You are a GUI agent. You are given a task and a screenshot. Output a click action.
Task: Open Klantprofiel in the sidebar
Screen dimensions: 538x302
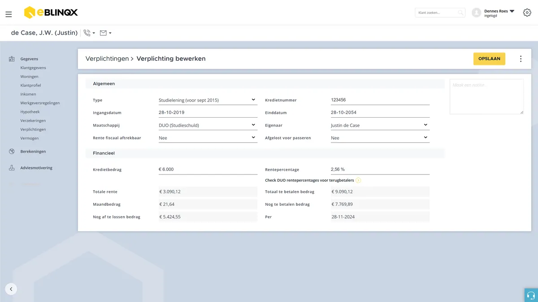coord(30,85)
